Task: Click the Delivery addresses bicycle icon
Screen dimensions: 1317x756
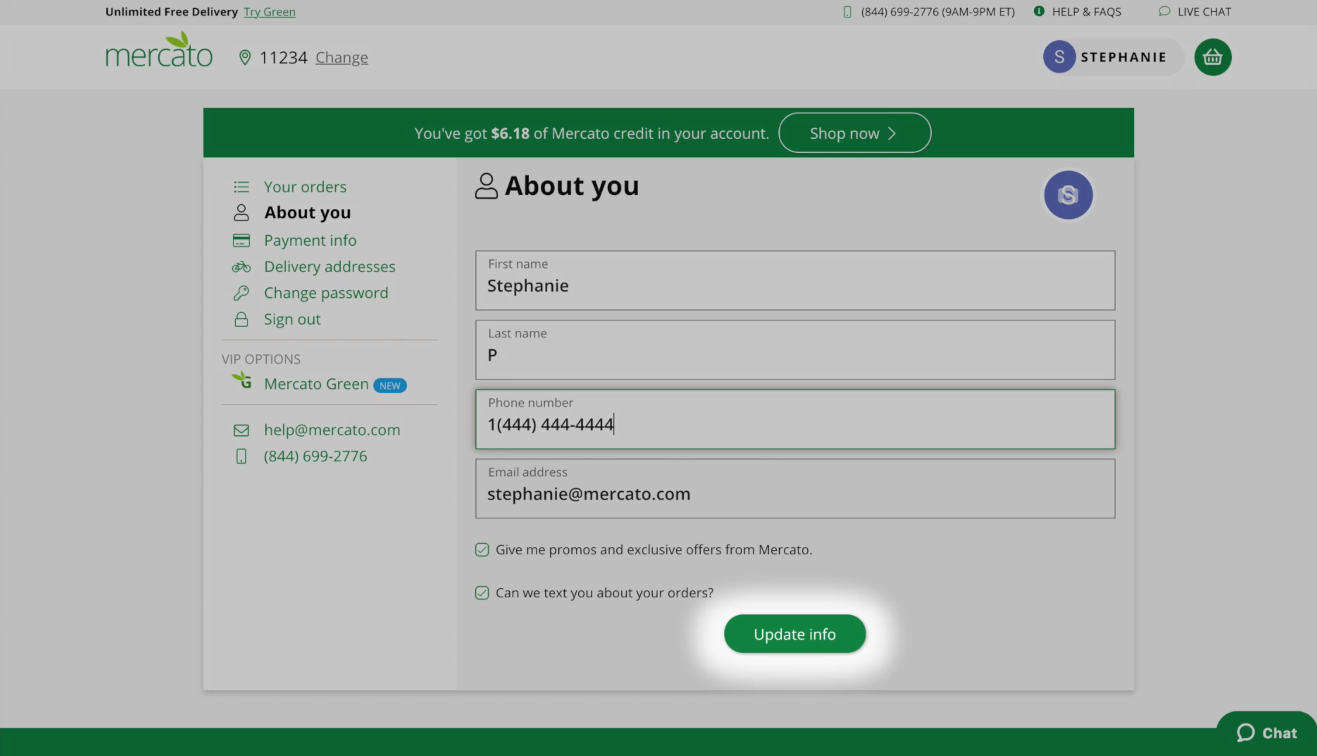Action: coord(241,267)
